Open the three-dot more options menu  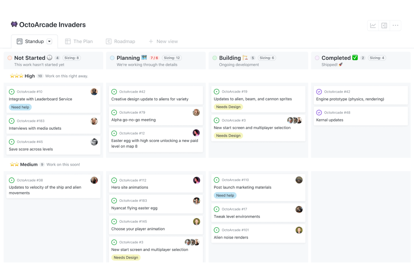point(395,25)
